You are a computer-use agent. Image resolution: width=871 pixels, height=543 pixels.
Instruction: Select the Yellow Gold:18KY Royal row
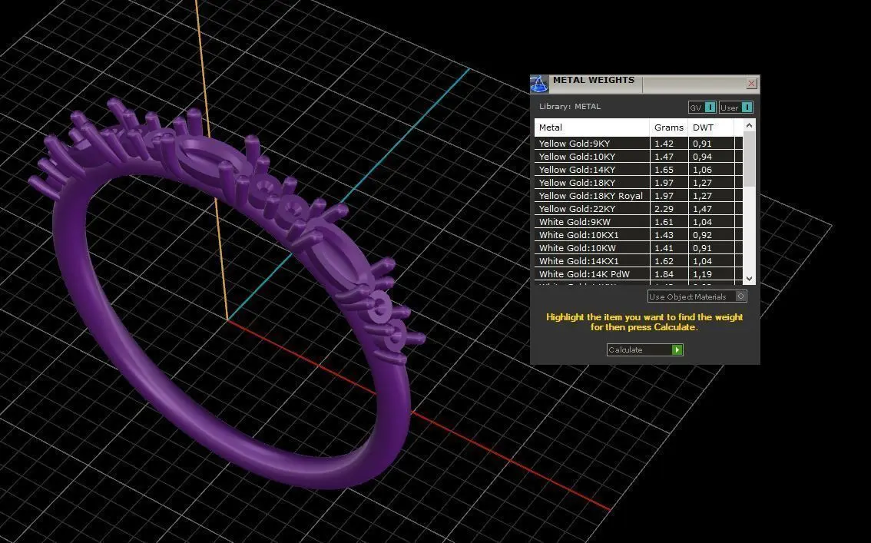point(638,195)
